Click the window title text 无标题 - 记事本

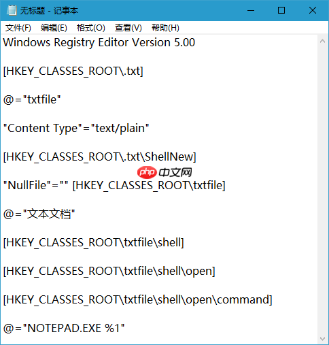pos(49,10)
